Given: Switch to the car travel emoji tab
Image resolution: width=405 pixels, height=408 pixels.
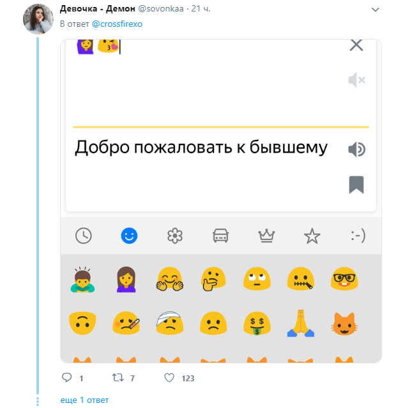Looking at the screenshot, I should click(x=220, y=236).
